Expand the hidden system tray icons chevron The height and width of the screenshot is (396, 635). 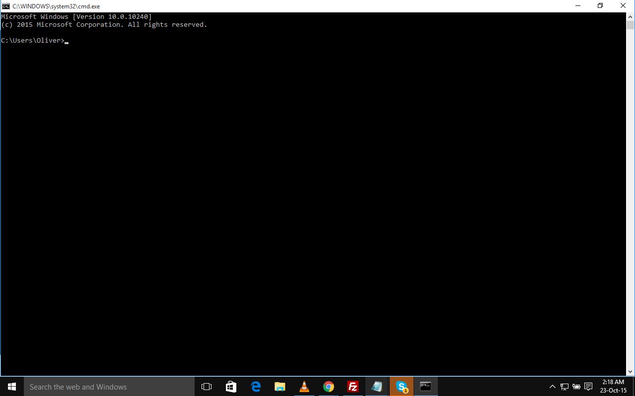552,386
